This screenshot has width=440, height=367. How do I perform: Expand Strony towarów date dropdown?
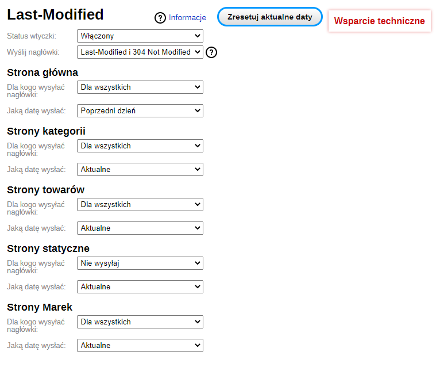pyautogui.click(x=140, y=228)
